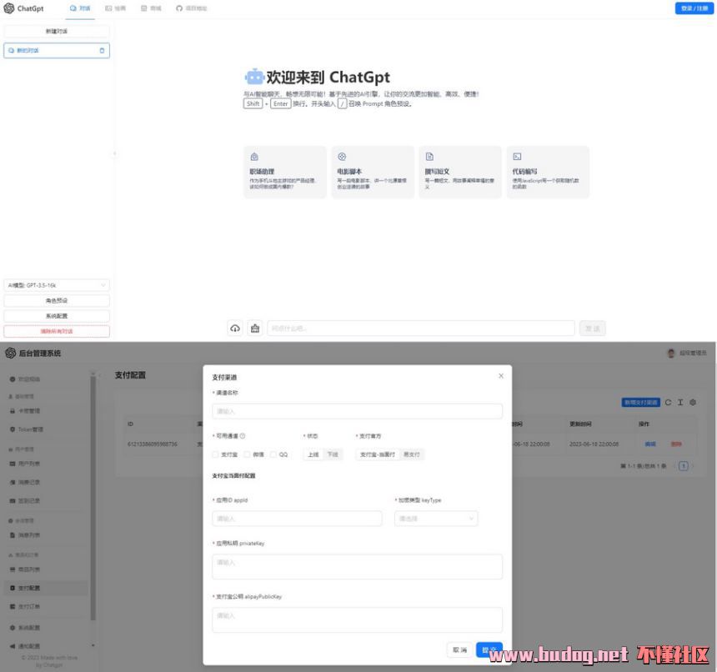Click the robot role preset icon beside chat input
This screenshot has height=672, width=717.
pyautogui.click(x=255, y=328)
